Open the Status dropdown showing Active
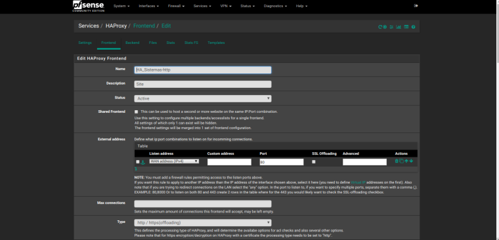 (x=203, y=98)
